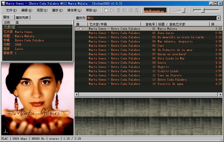This screenshot has width=224, height=142.
Task: Click the Marta Gomez album cover art
Action: click(37, 99)
